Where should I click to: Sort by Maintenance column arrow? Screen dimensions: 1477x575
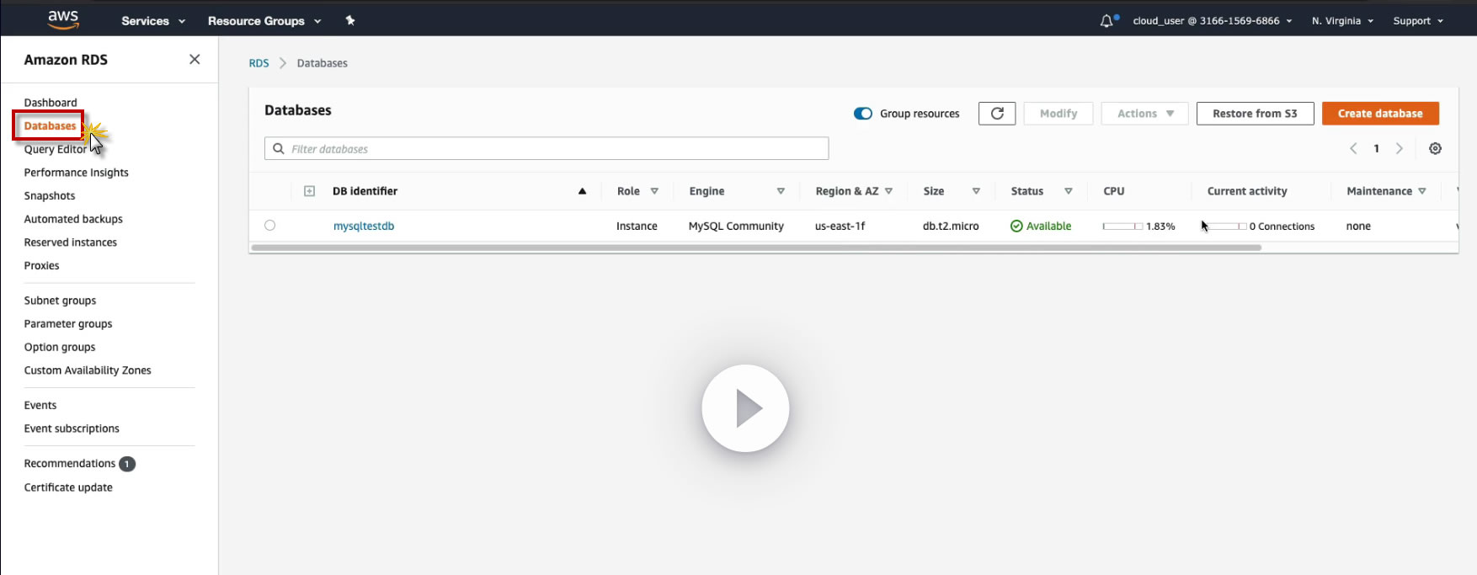[x=1422, y=191]
